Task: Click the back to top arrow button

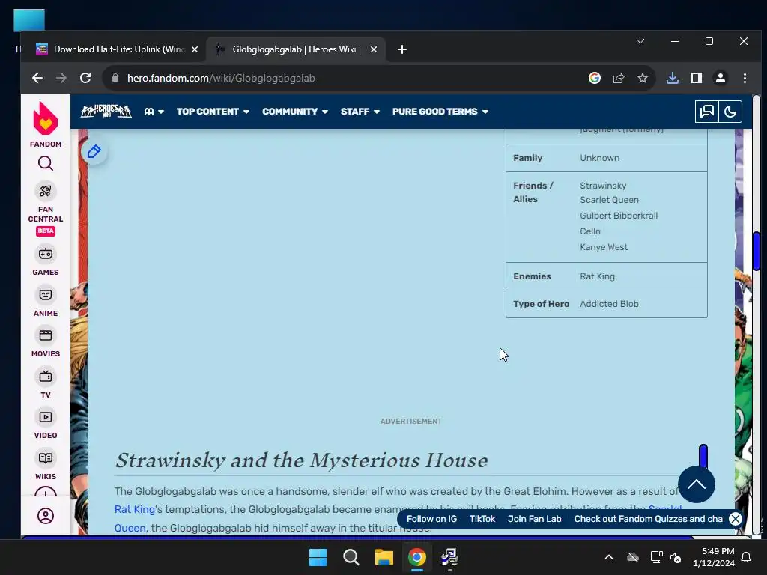Action: click(x=697, y=484)
